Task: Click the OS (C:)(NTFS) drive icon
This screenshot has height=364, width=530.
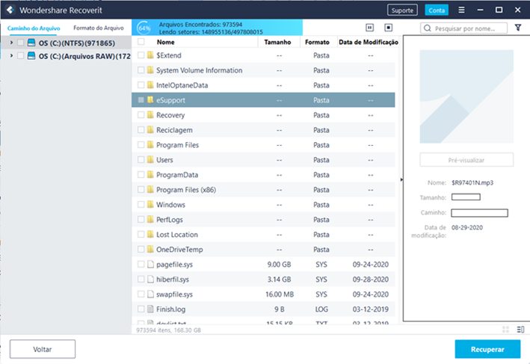Action: tap(31, 43)
